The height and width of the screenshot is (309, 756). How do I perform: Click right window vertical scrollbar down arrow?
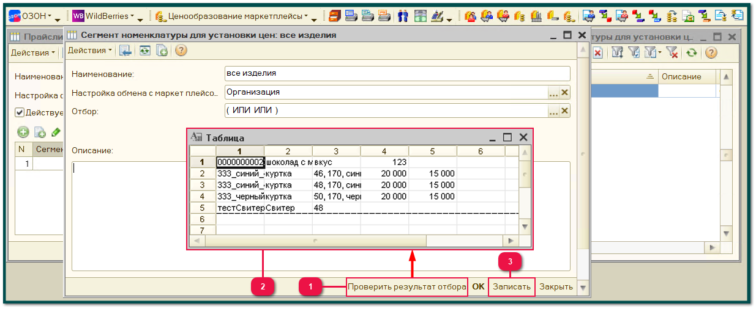[x=727, y=233]
